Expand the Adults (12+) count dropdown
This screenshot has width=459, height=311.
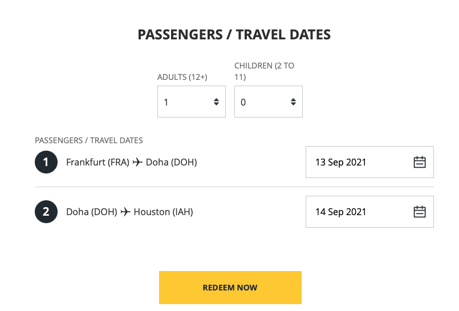point(191,102)
